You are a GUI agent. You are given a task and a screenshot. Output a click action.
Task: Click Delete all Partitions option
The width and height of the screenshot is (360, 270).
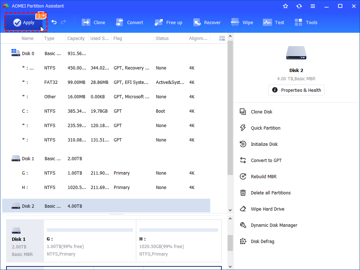(265, 193)
